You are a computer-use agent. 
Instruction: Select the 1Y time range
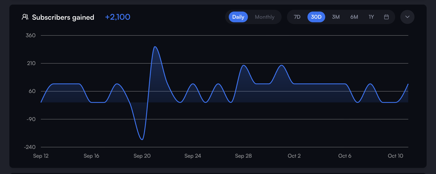(x=371, y=17)
